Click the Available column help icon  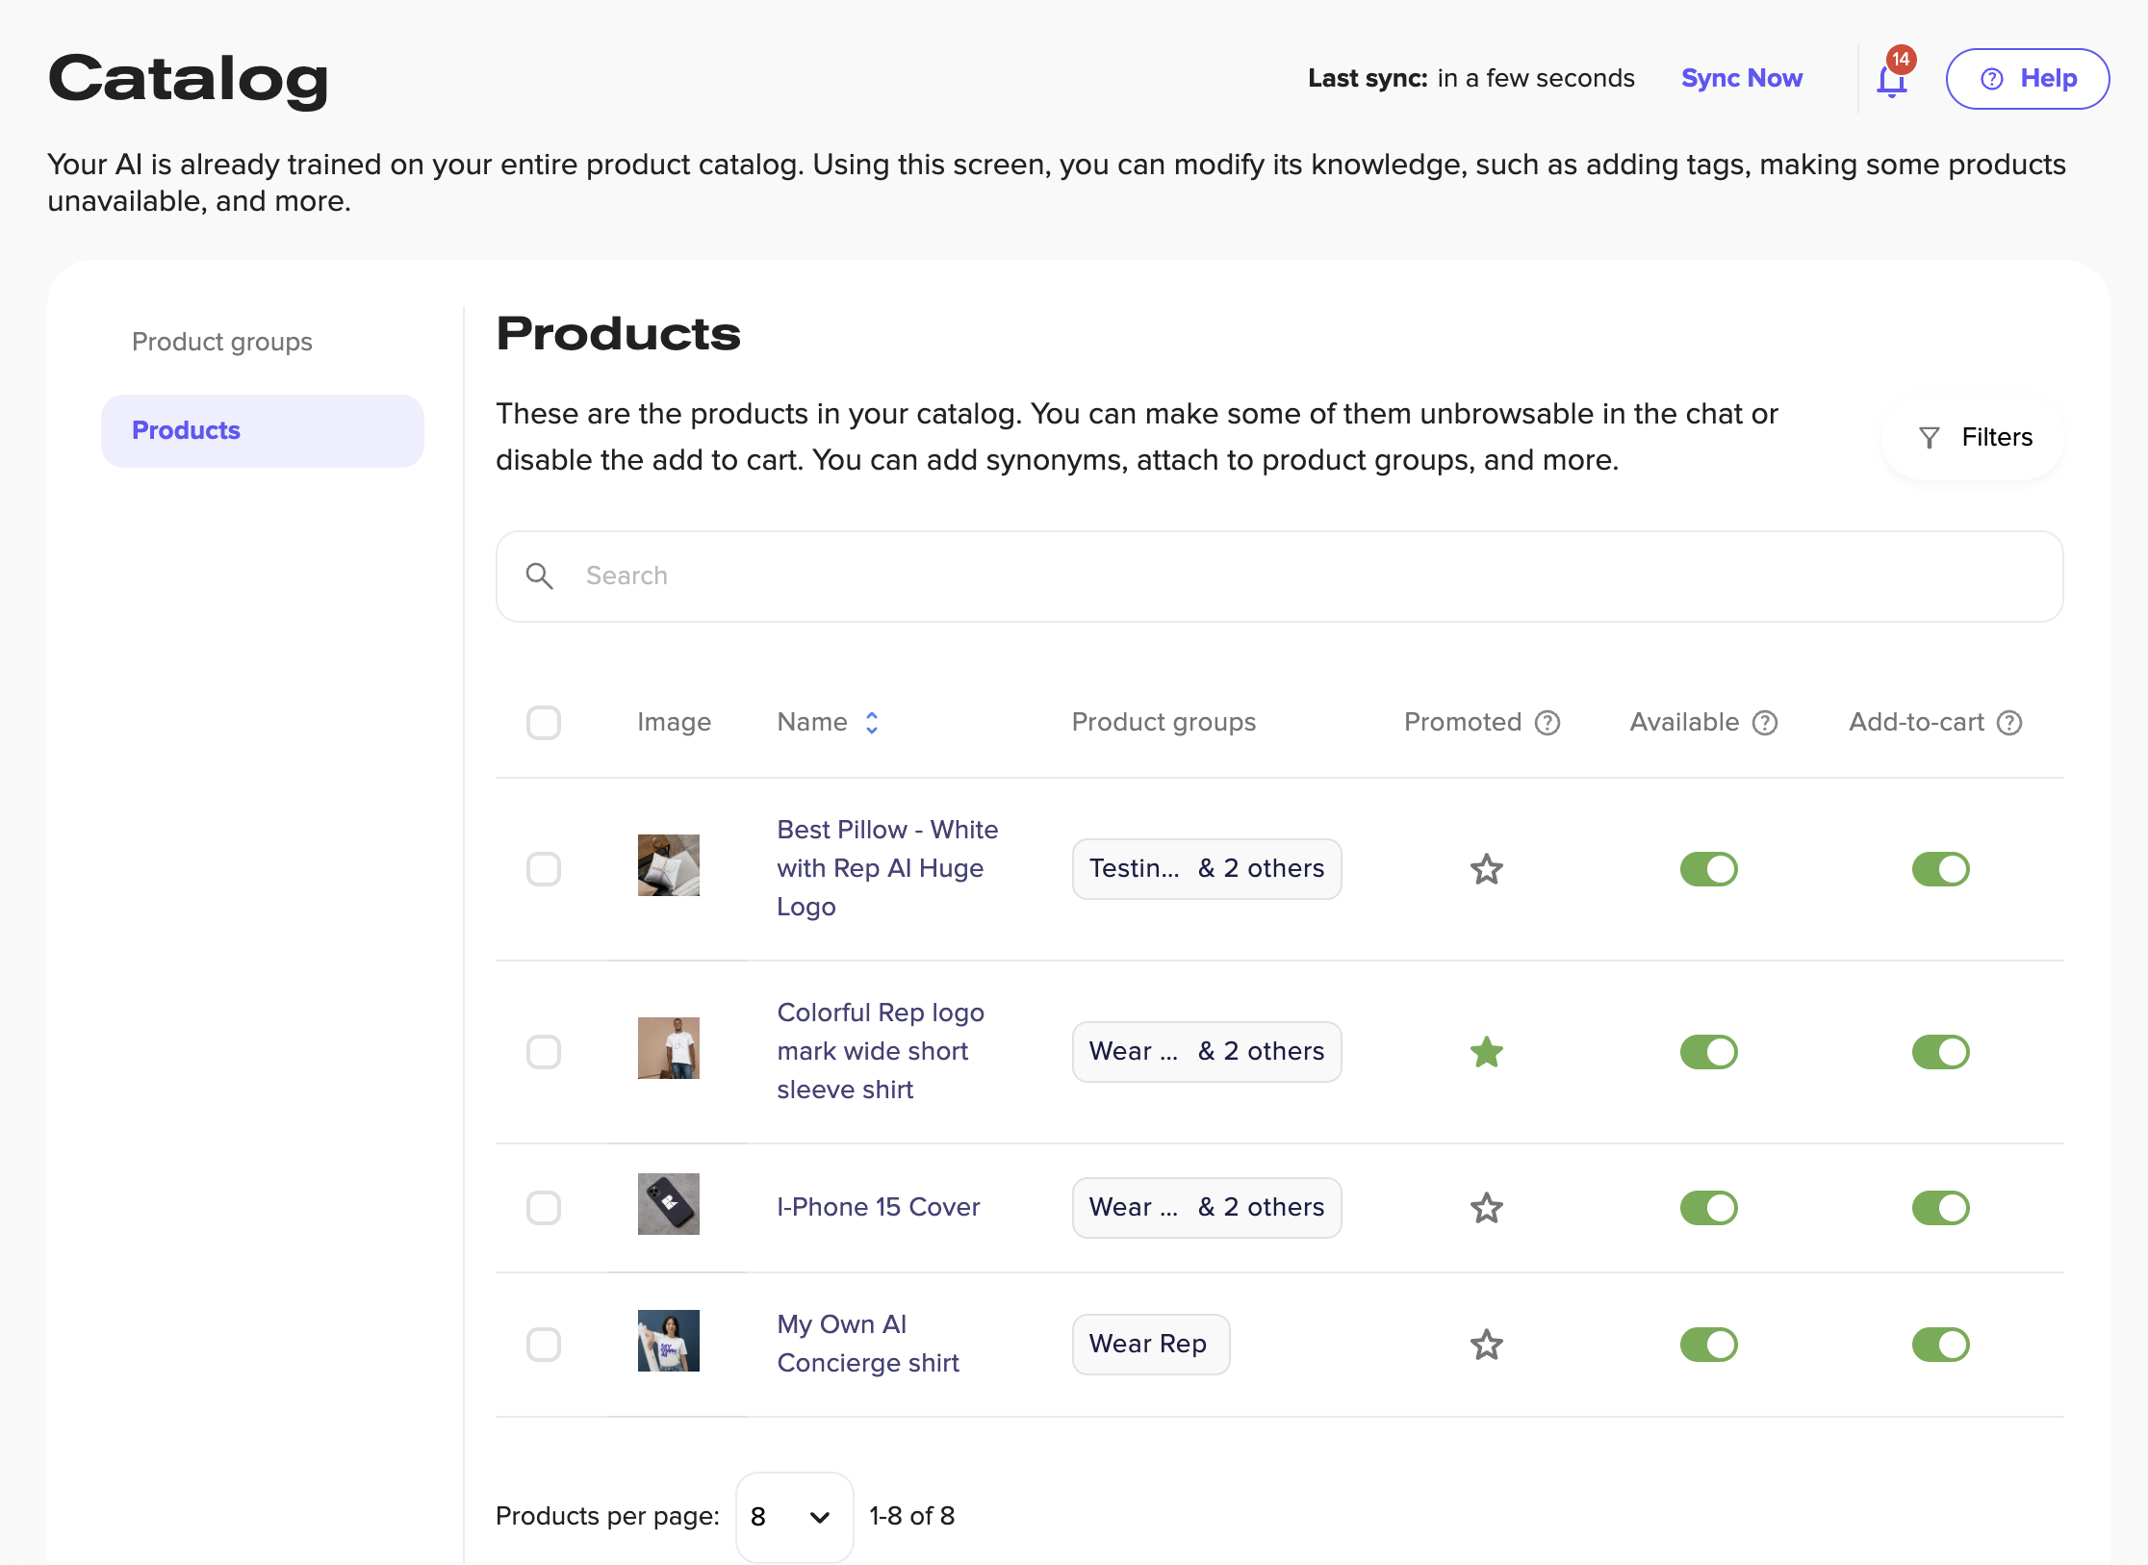click(x=1765, y=722)
